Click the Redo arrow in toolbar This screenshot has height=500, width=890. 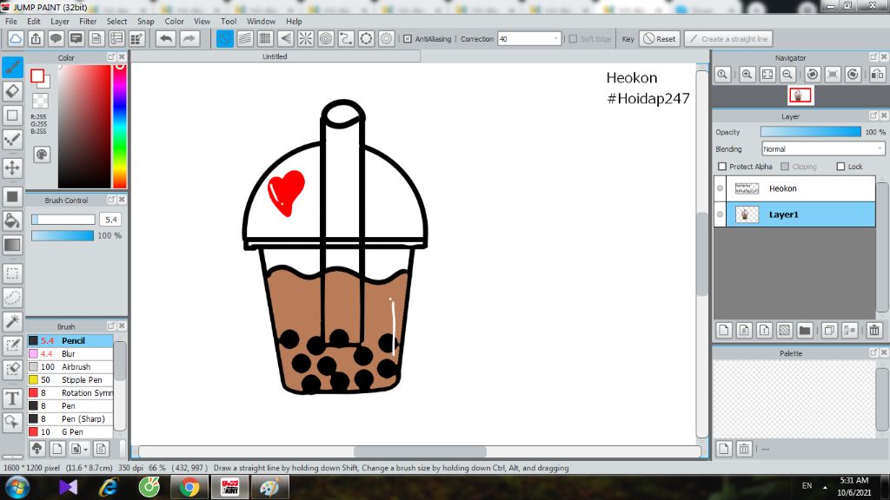(189, 38)
